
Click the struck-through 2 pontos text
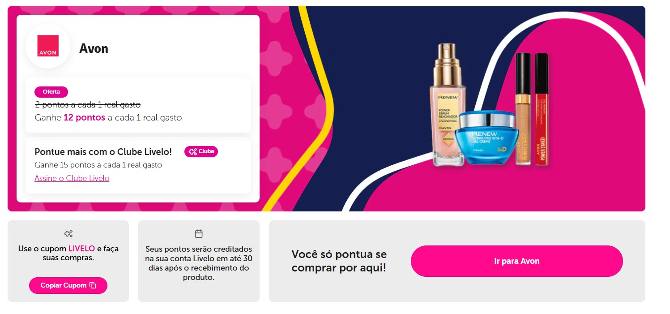click(88, 104)
